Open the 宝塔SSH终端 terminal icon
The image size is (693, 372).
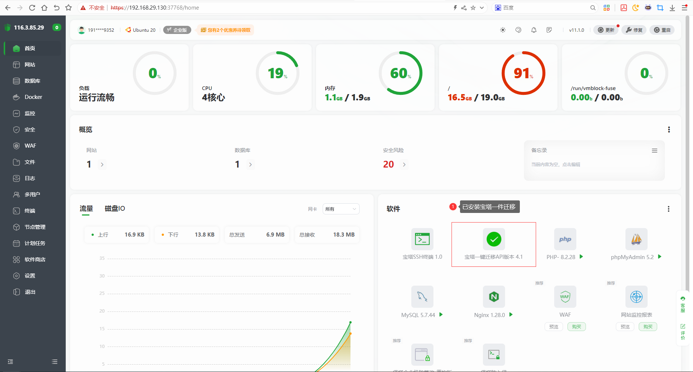coord(422,239)
